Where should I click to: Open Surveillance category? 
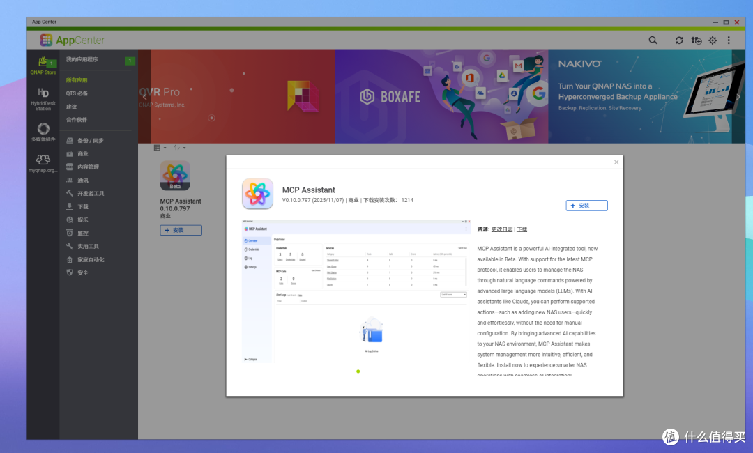click(x=77, y=233)
